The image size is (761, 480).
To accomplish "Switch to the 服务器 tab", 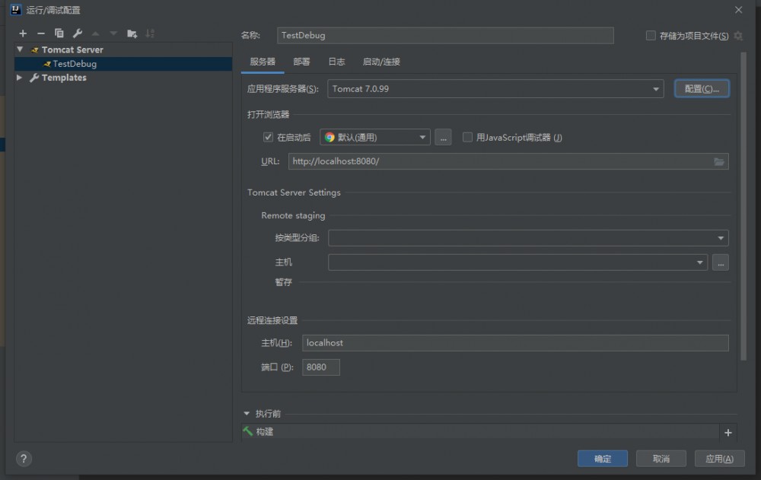I will coord(263,62).
